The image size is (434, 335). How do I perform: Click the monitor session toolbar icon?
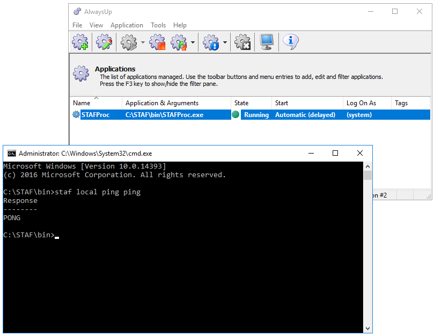point(267,42)
